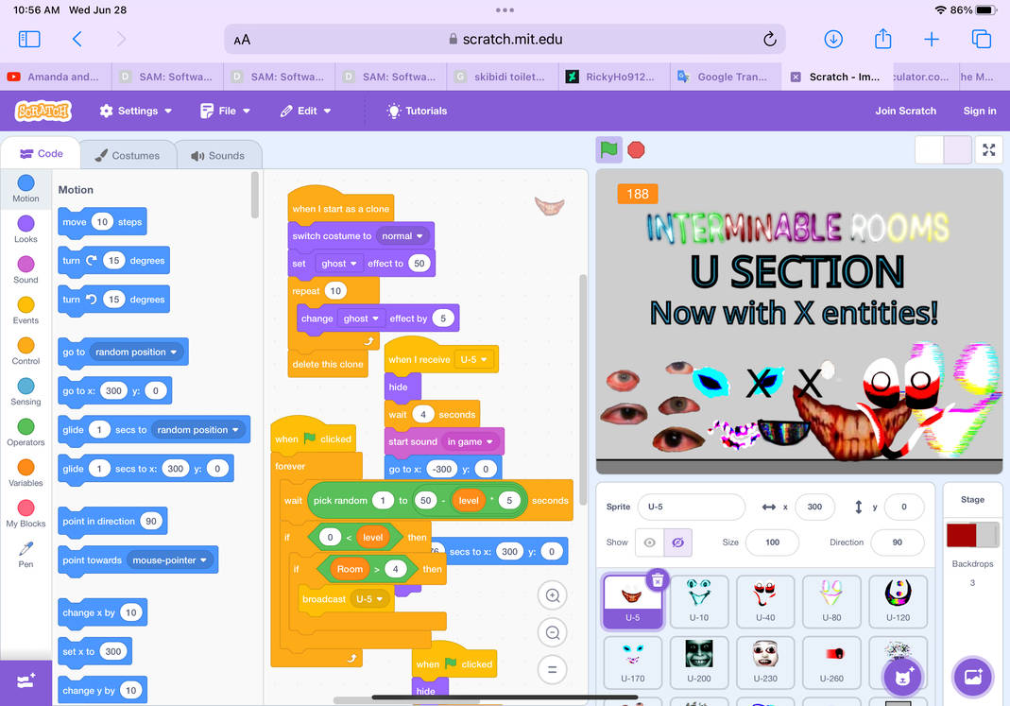Open the 'in game' sound dropdown
Screen dimensions: 1010x706
pyautogui.click(x=471, y=442)
